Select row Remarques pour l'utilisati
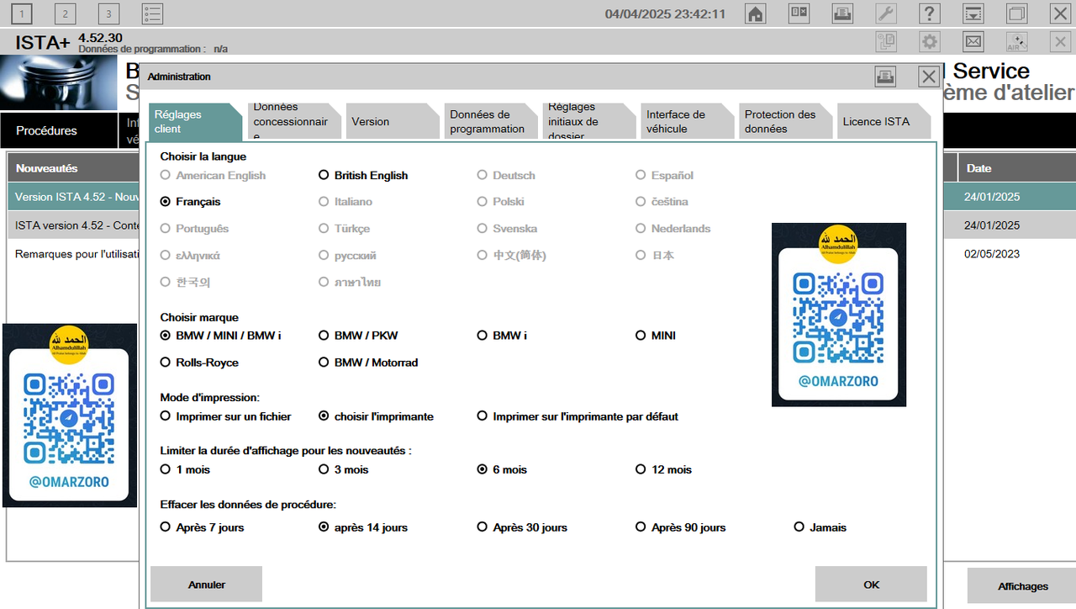This screenshot has width=1076, height=609. coord(74,254)
